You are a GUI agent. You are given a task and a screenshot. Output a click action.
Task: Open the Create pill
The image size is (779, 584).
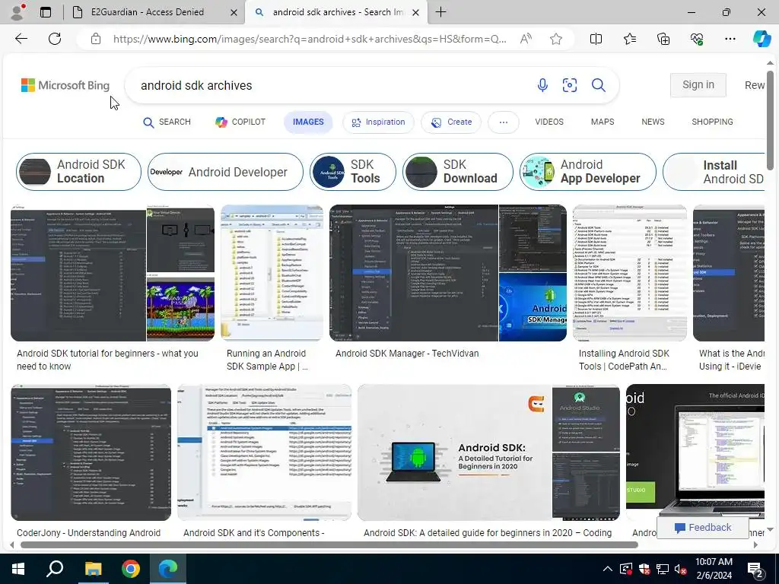(x=451, y=122)
